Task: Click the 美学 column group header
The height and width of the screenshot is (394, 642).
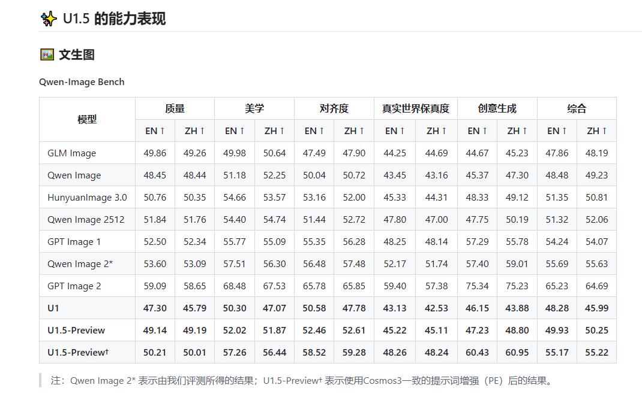Action: 254,108
